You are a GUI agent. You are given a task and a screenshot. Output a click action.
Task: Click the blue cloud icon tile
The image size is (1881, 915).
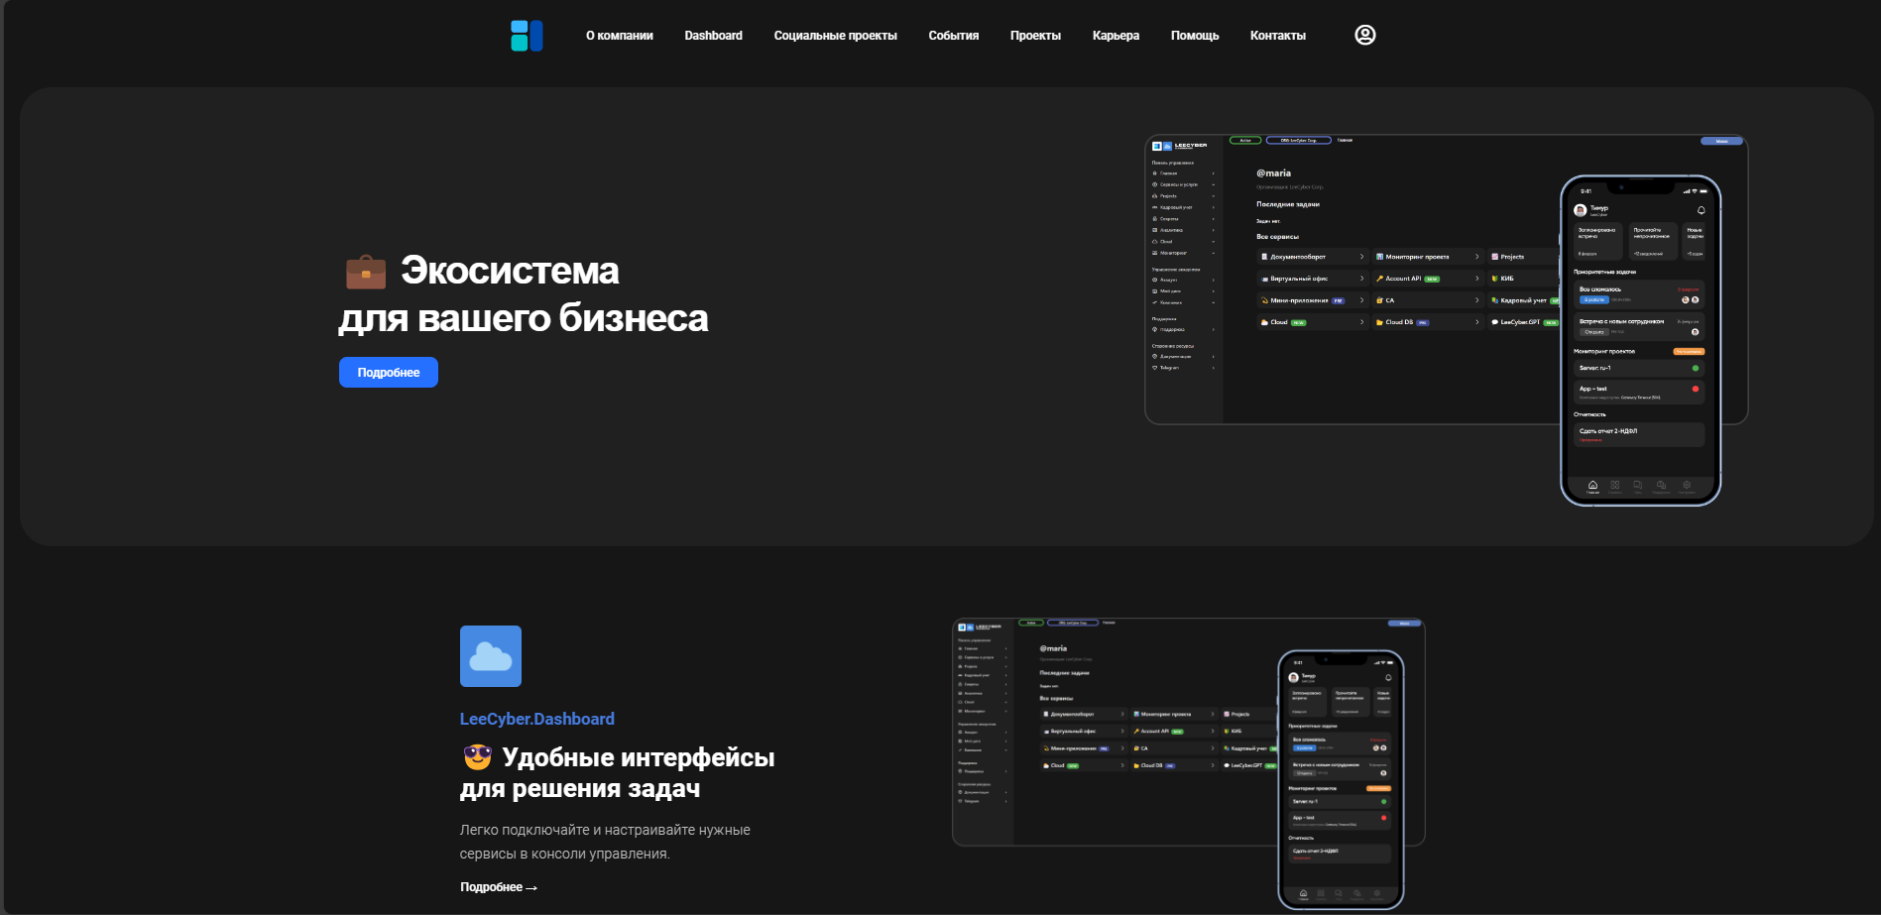[x=491, y=656]
